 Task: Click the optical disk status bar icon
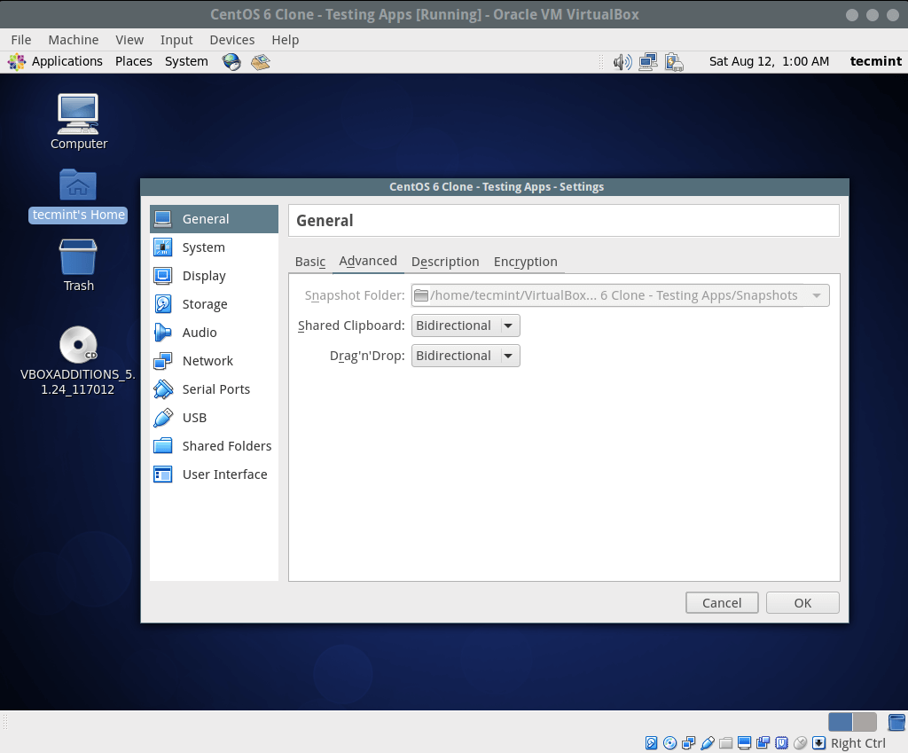coord(670,743)
